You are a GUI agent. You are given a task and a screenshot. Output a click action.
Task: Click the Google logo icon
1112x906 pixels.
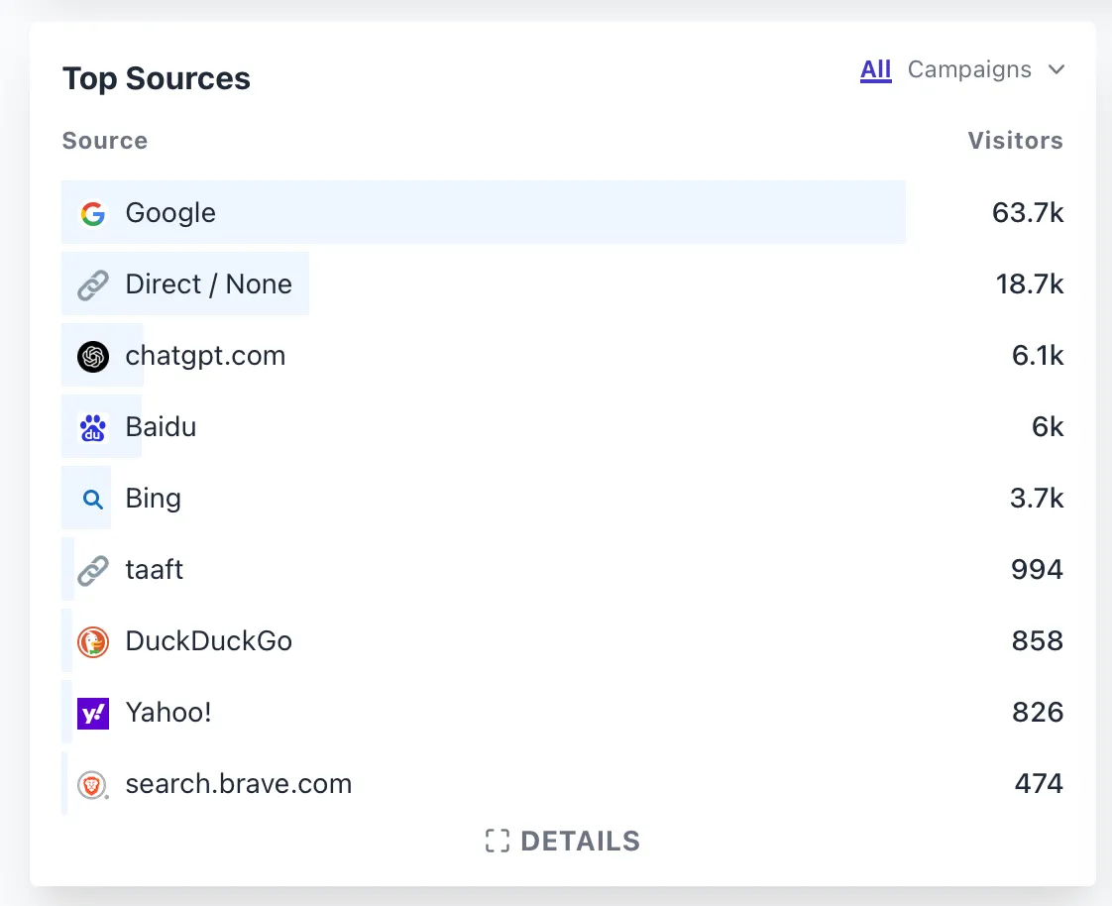coord(93,213)
